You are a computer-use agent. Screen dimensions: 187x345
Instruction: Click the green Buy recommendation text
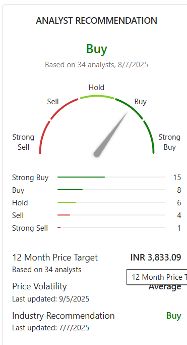97,49
